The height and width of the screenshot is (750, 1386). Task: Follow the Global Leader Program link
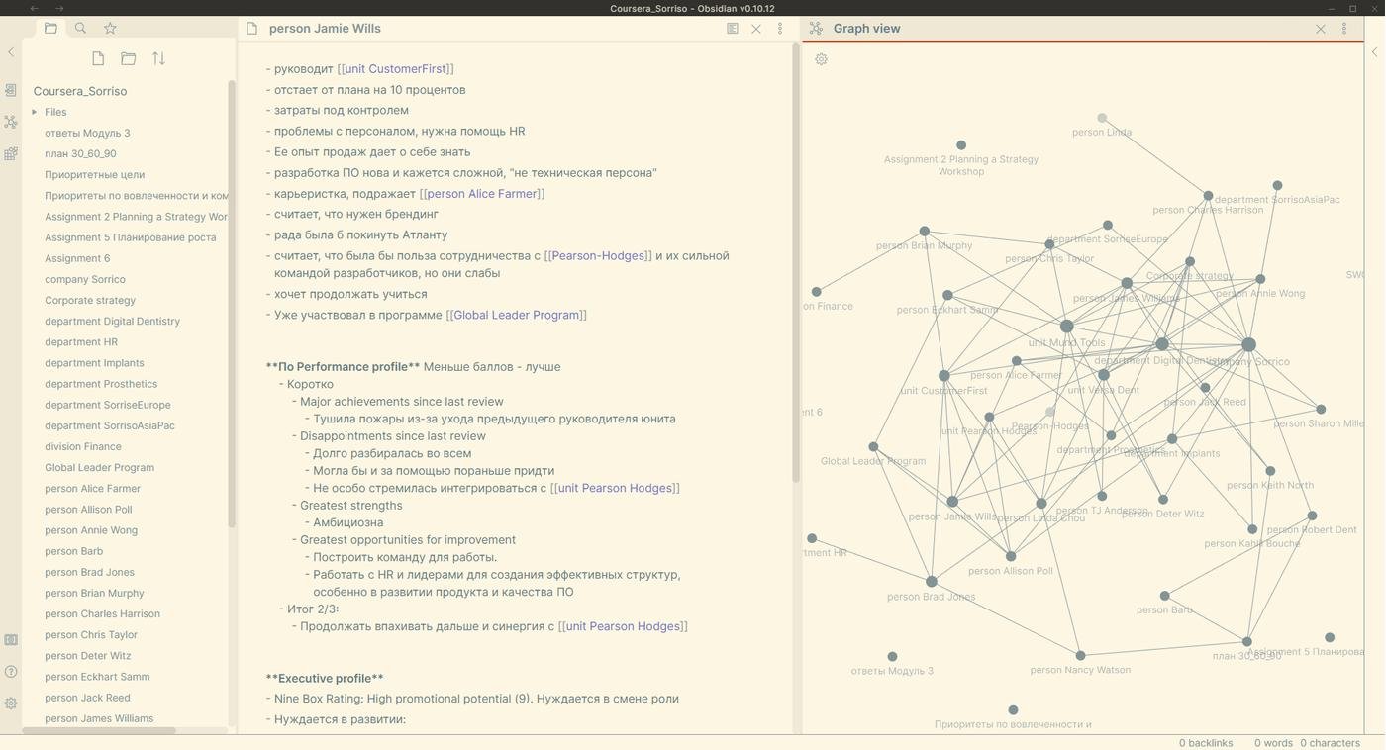coord(516,315)
